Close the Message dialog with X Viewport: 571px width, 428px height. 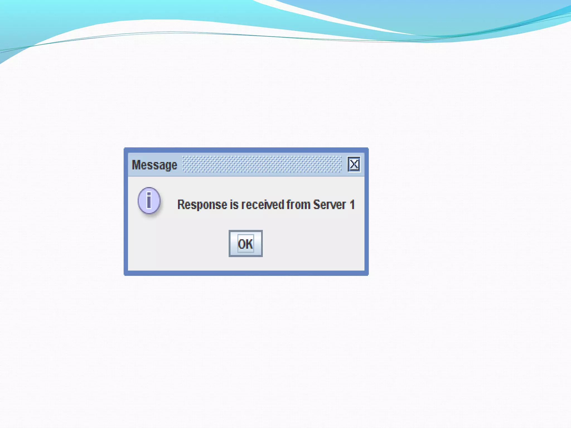tap(354, 164)
